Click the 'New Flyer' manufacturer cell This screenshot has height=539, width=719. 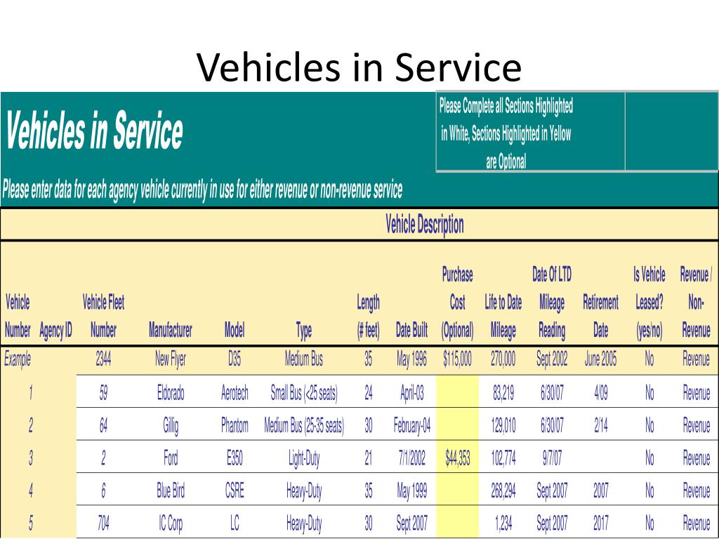point(171,359)
